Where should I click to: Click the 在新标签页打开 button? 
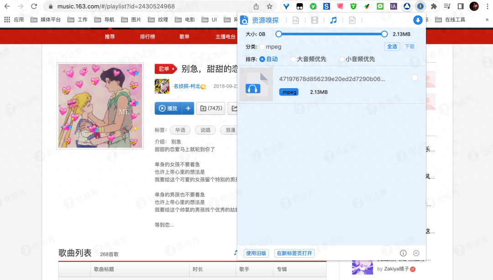[x=294, y=253]
